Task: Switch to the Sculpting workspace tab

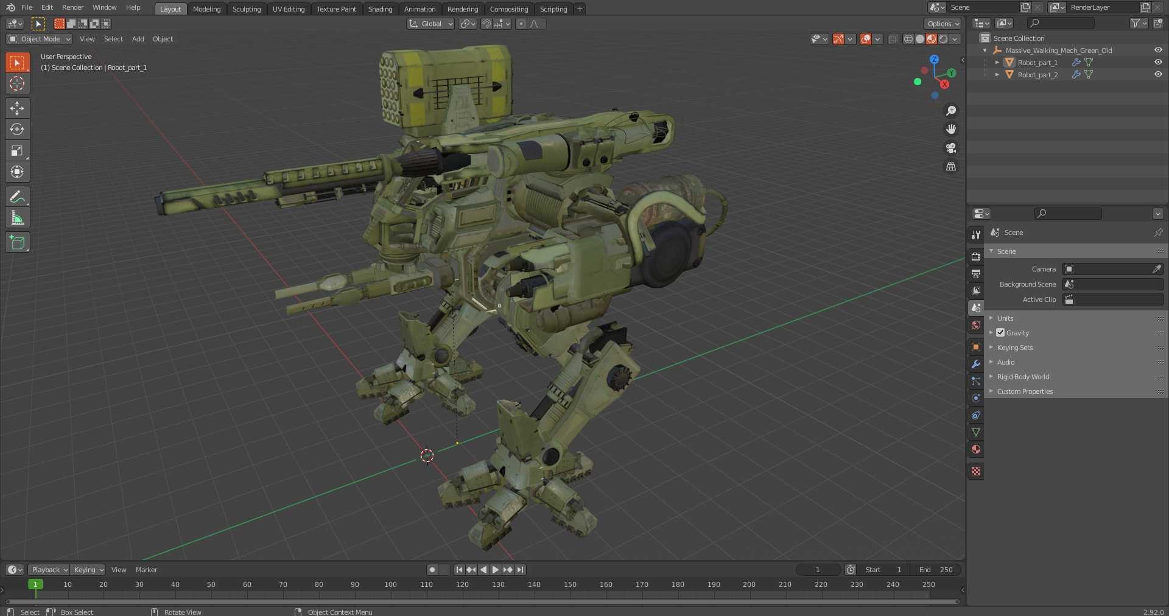Action: [247, 9]
